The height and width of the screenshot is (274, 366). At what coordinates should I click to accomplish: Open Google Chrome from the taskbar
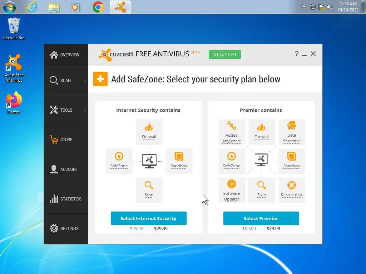98,7
